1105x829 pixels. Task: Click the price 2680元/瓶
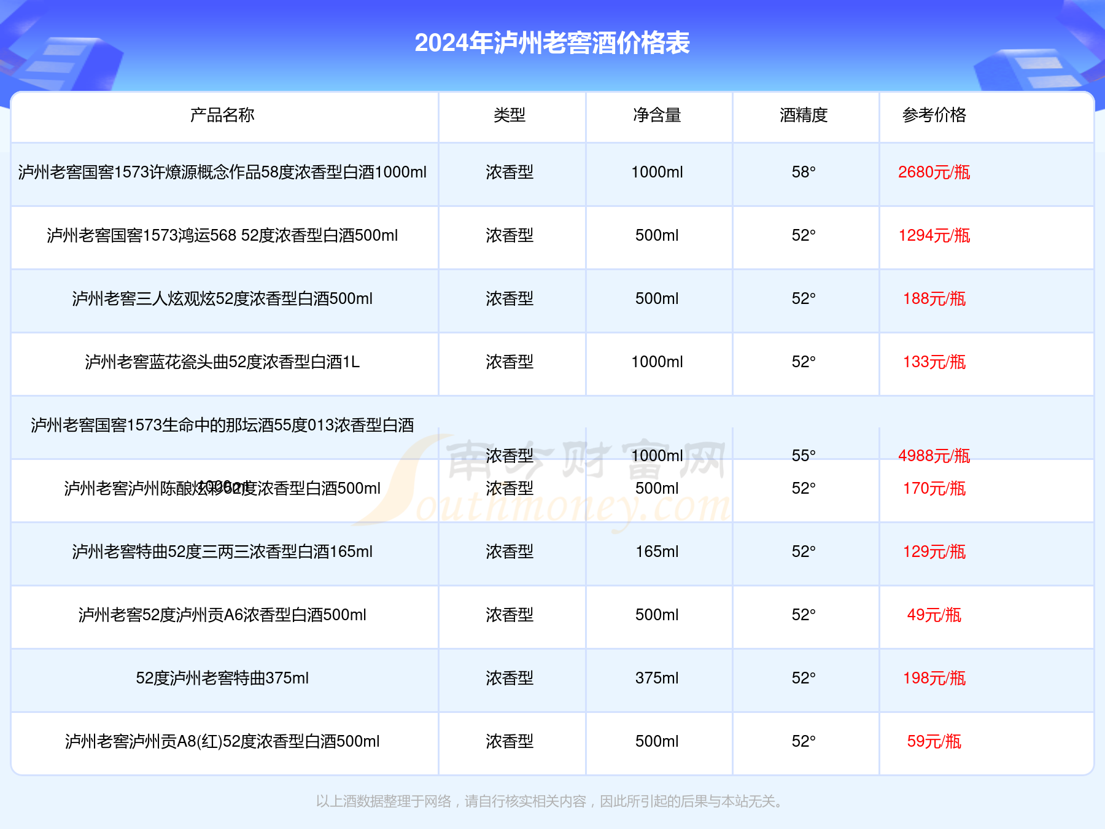click(x=934, y=172)
